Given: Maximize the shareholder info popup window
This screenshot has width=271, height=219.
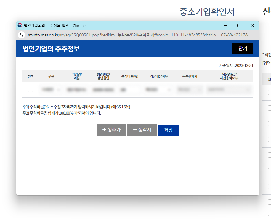Looking at the screenshot, I should [x=239, y=25].
